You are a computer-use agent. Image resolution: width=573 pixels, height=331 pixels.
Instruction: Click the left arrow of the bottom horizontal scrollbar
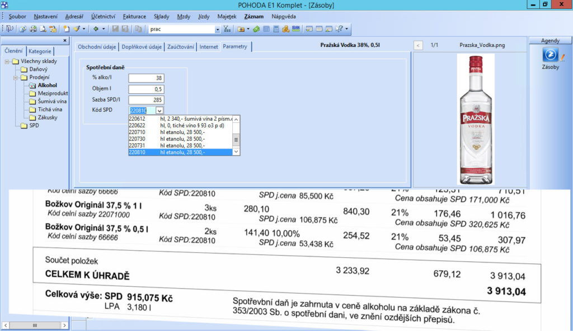pos(6,325)
